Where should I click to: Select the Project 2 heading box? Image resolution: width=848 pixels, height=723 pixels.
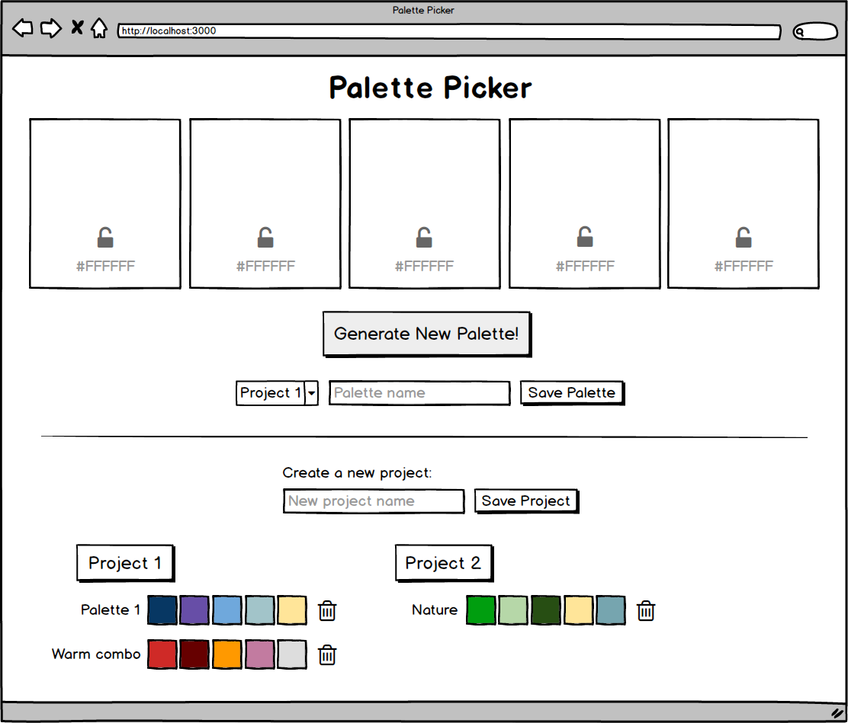444,563
